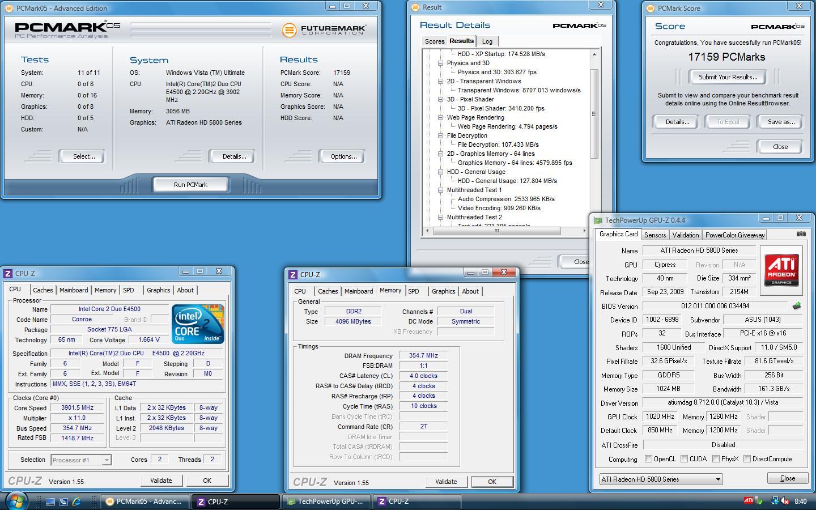Open the ATI Radeon HD 5800 Series dropdown
Viewport: 816px width, 510px height.
(x=661, y=479)
